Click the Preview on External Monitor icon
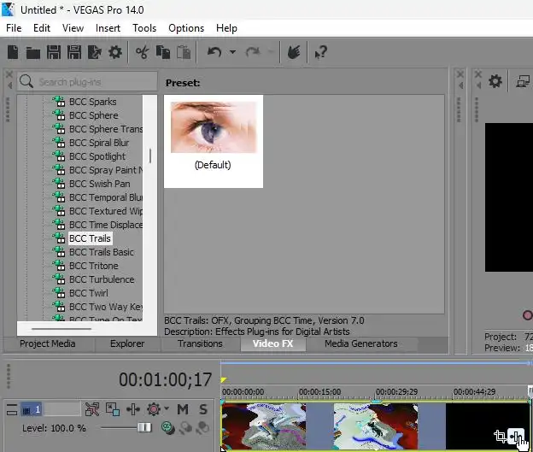The width and height of the screenshot is (533, 452). [x=523, y=82]
